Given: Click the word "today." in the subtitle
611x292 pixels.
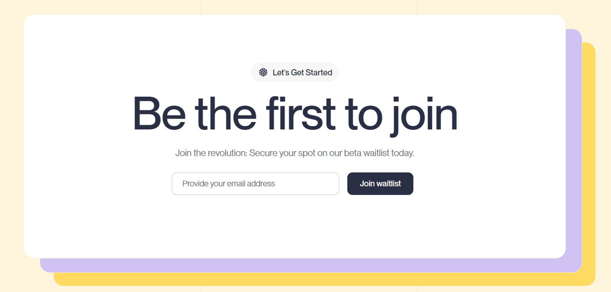Looking at the screenshot, I should (x=403, y=153).
